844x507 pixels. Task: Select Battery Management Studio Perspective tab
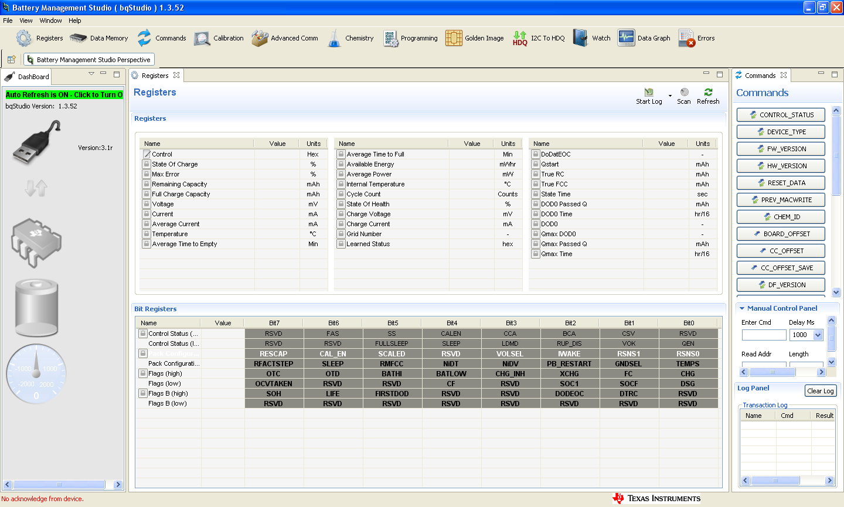(89, 60)
